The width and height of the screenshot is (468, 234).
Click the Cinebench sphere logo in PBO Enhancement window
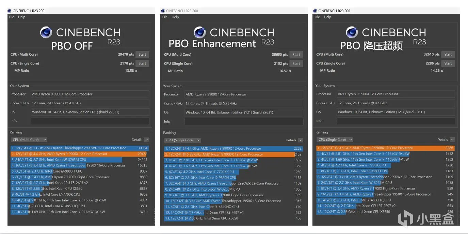200,33
